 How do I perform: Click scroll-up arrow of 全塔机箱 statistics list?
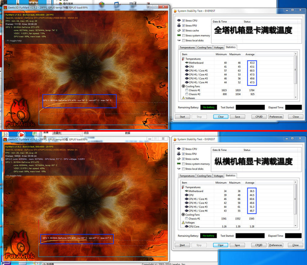295,54
